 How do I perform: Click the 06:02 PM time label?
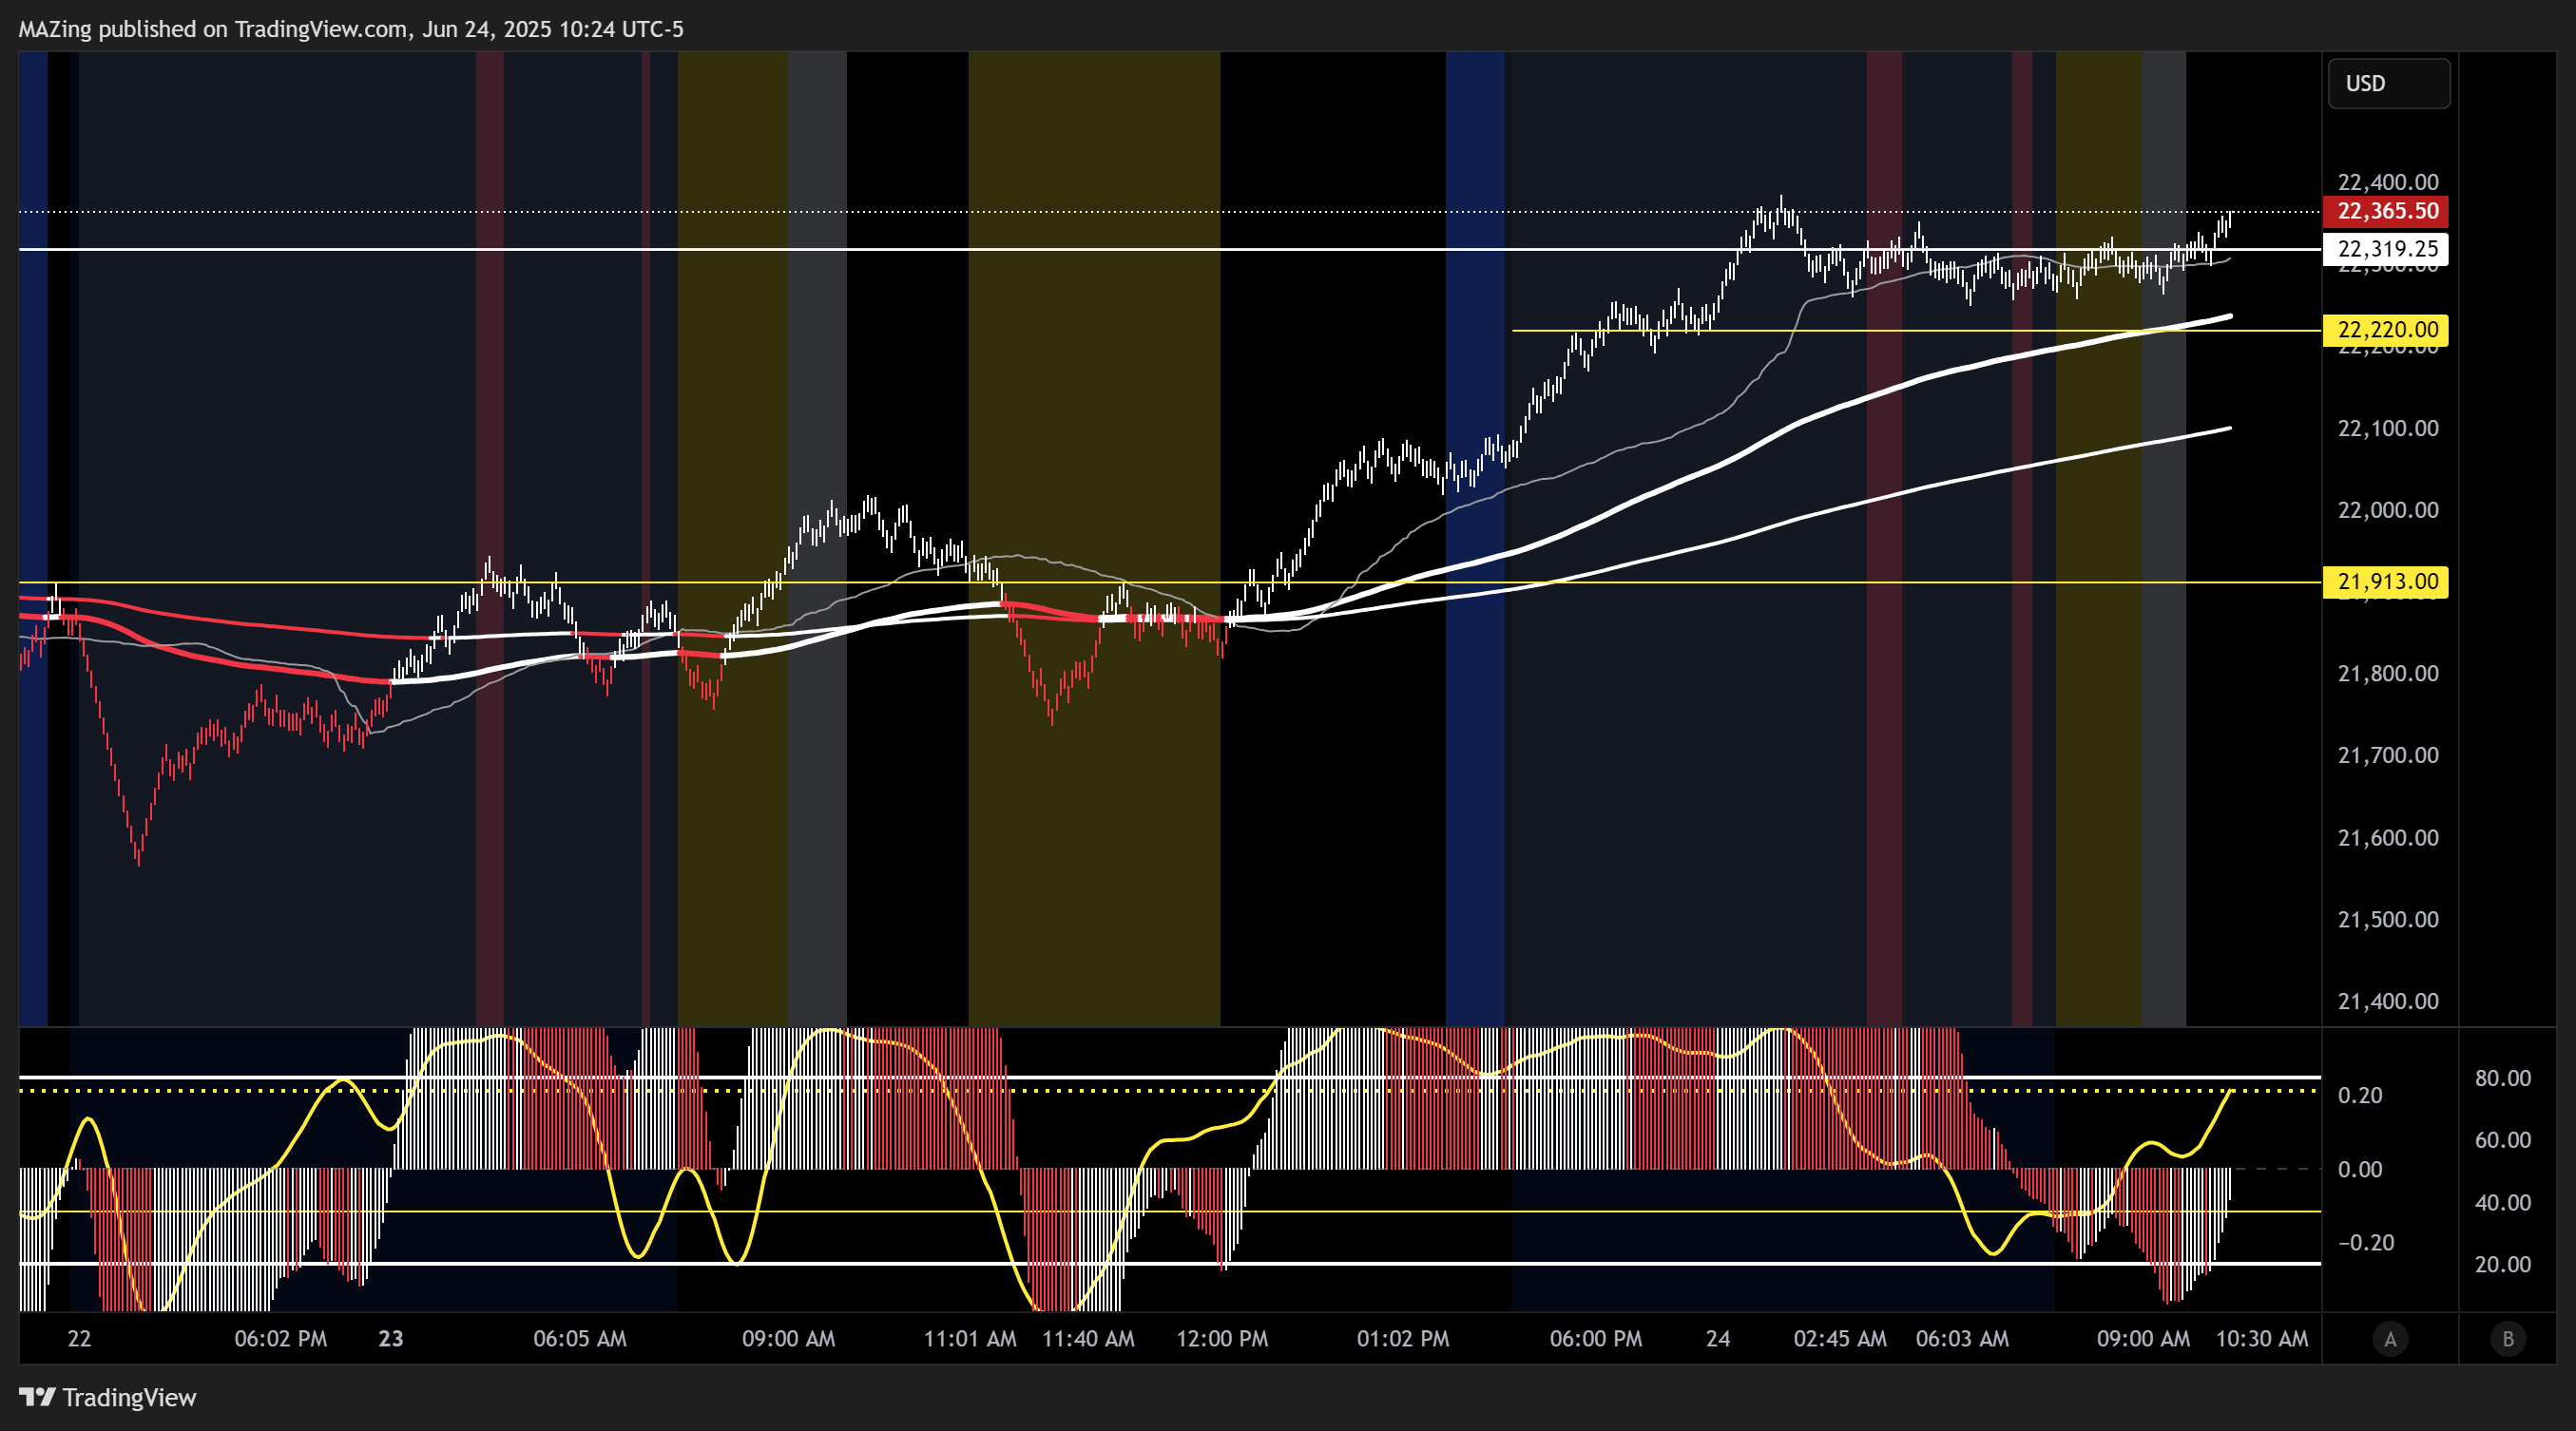[281, 1339]
